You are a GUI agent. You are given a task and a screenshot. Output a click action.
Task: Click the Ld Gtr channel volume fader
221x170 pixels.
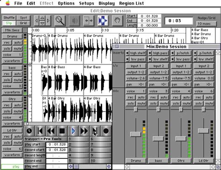click(203, 131)
